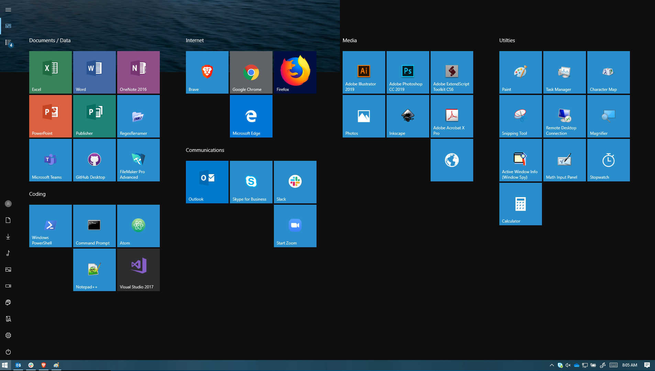Viewport: 655px width, 371px height.
Task: Start Microsoft Edge from the Internet group
Action: click(x=251, y=116)
